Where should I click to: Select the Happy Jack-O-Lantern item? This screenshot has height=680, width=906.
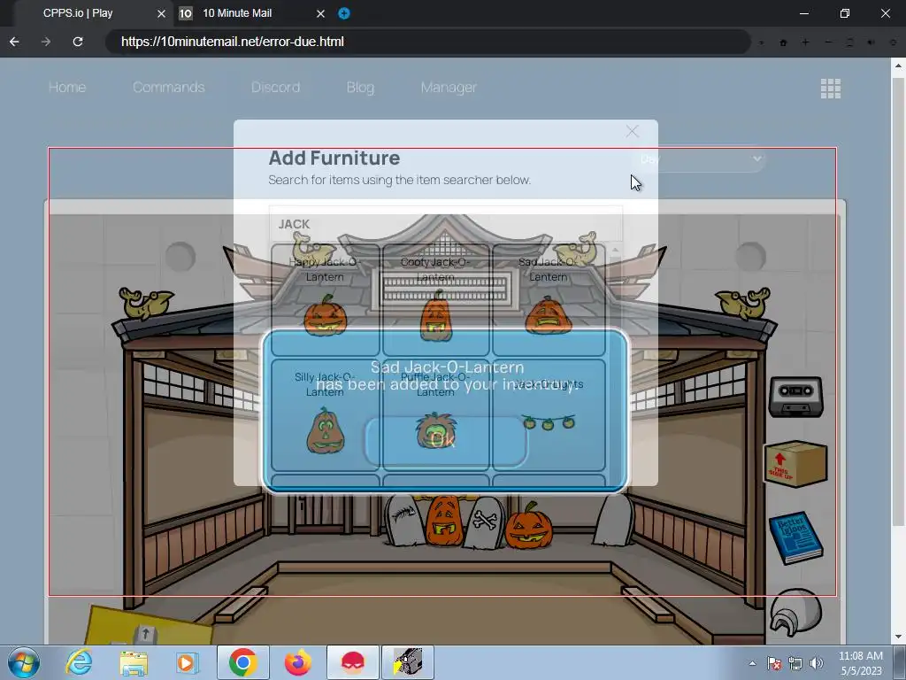coord(325,299)
